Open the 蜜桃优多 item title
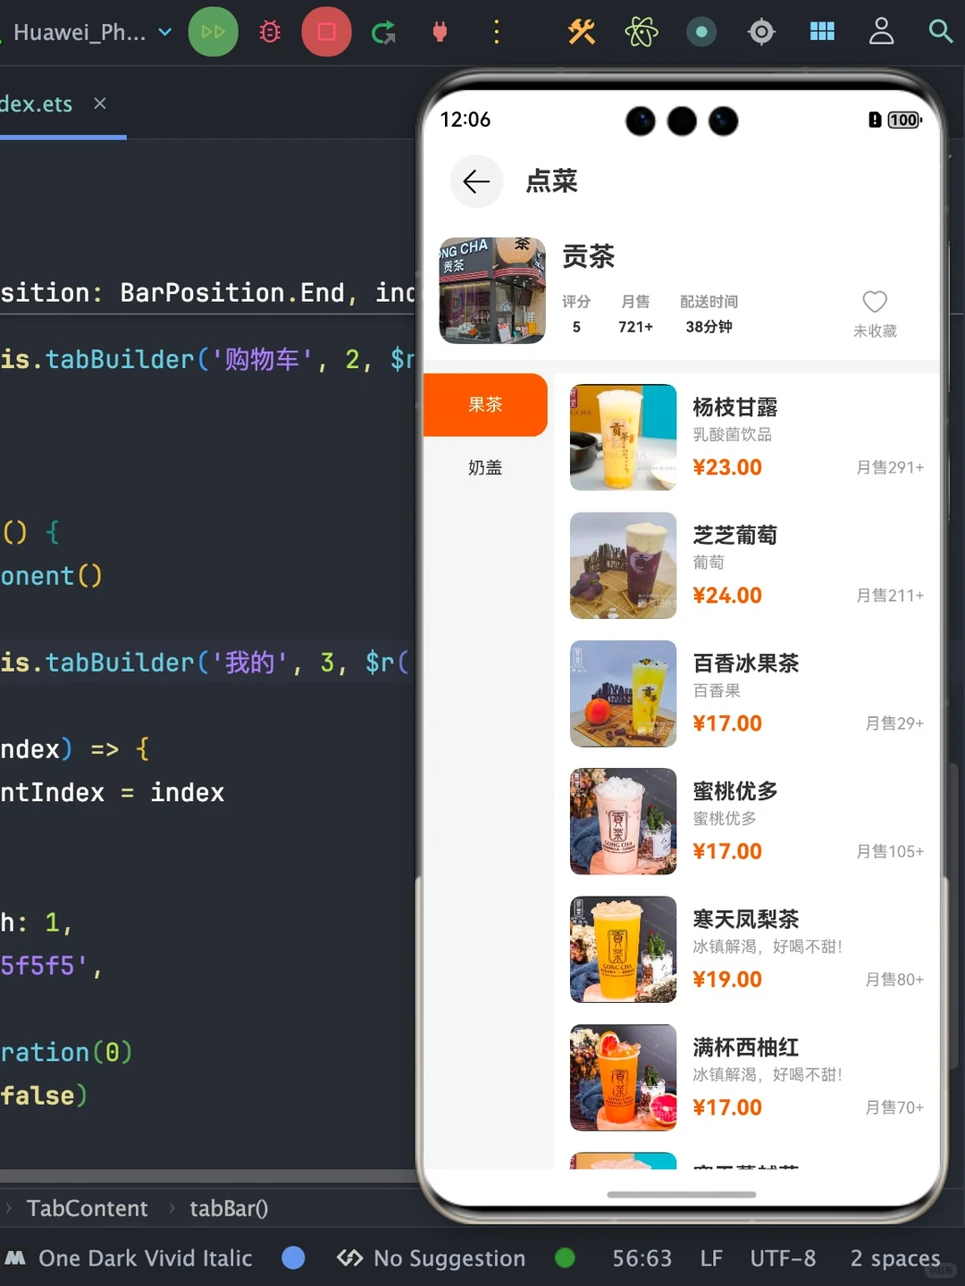The image size is (965, 1286). [x=735, y=791]
